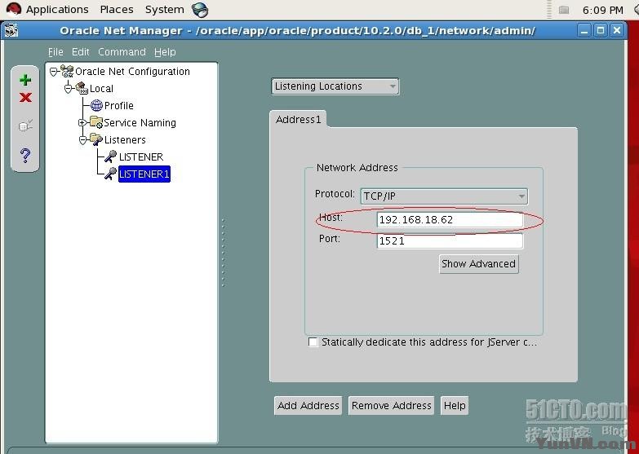639x454 pixels.
Task: Click the Help button below address panel
Action: (x=455, y=406)
